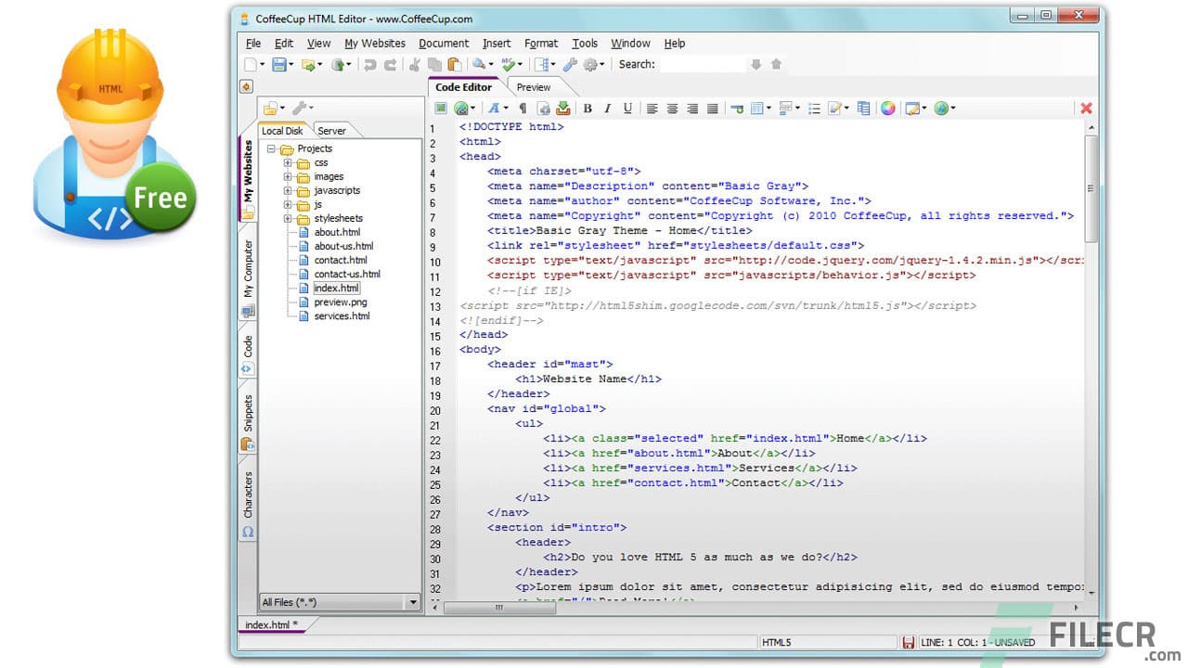Open the Tools menu
The height and width of the screenshot is (668, 1188).
click(585, 43)
